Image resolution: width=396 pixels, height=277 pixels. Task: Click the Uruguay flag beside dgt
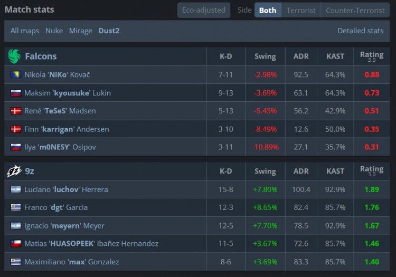point(16,207)
